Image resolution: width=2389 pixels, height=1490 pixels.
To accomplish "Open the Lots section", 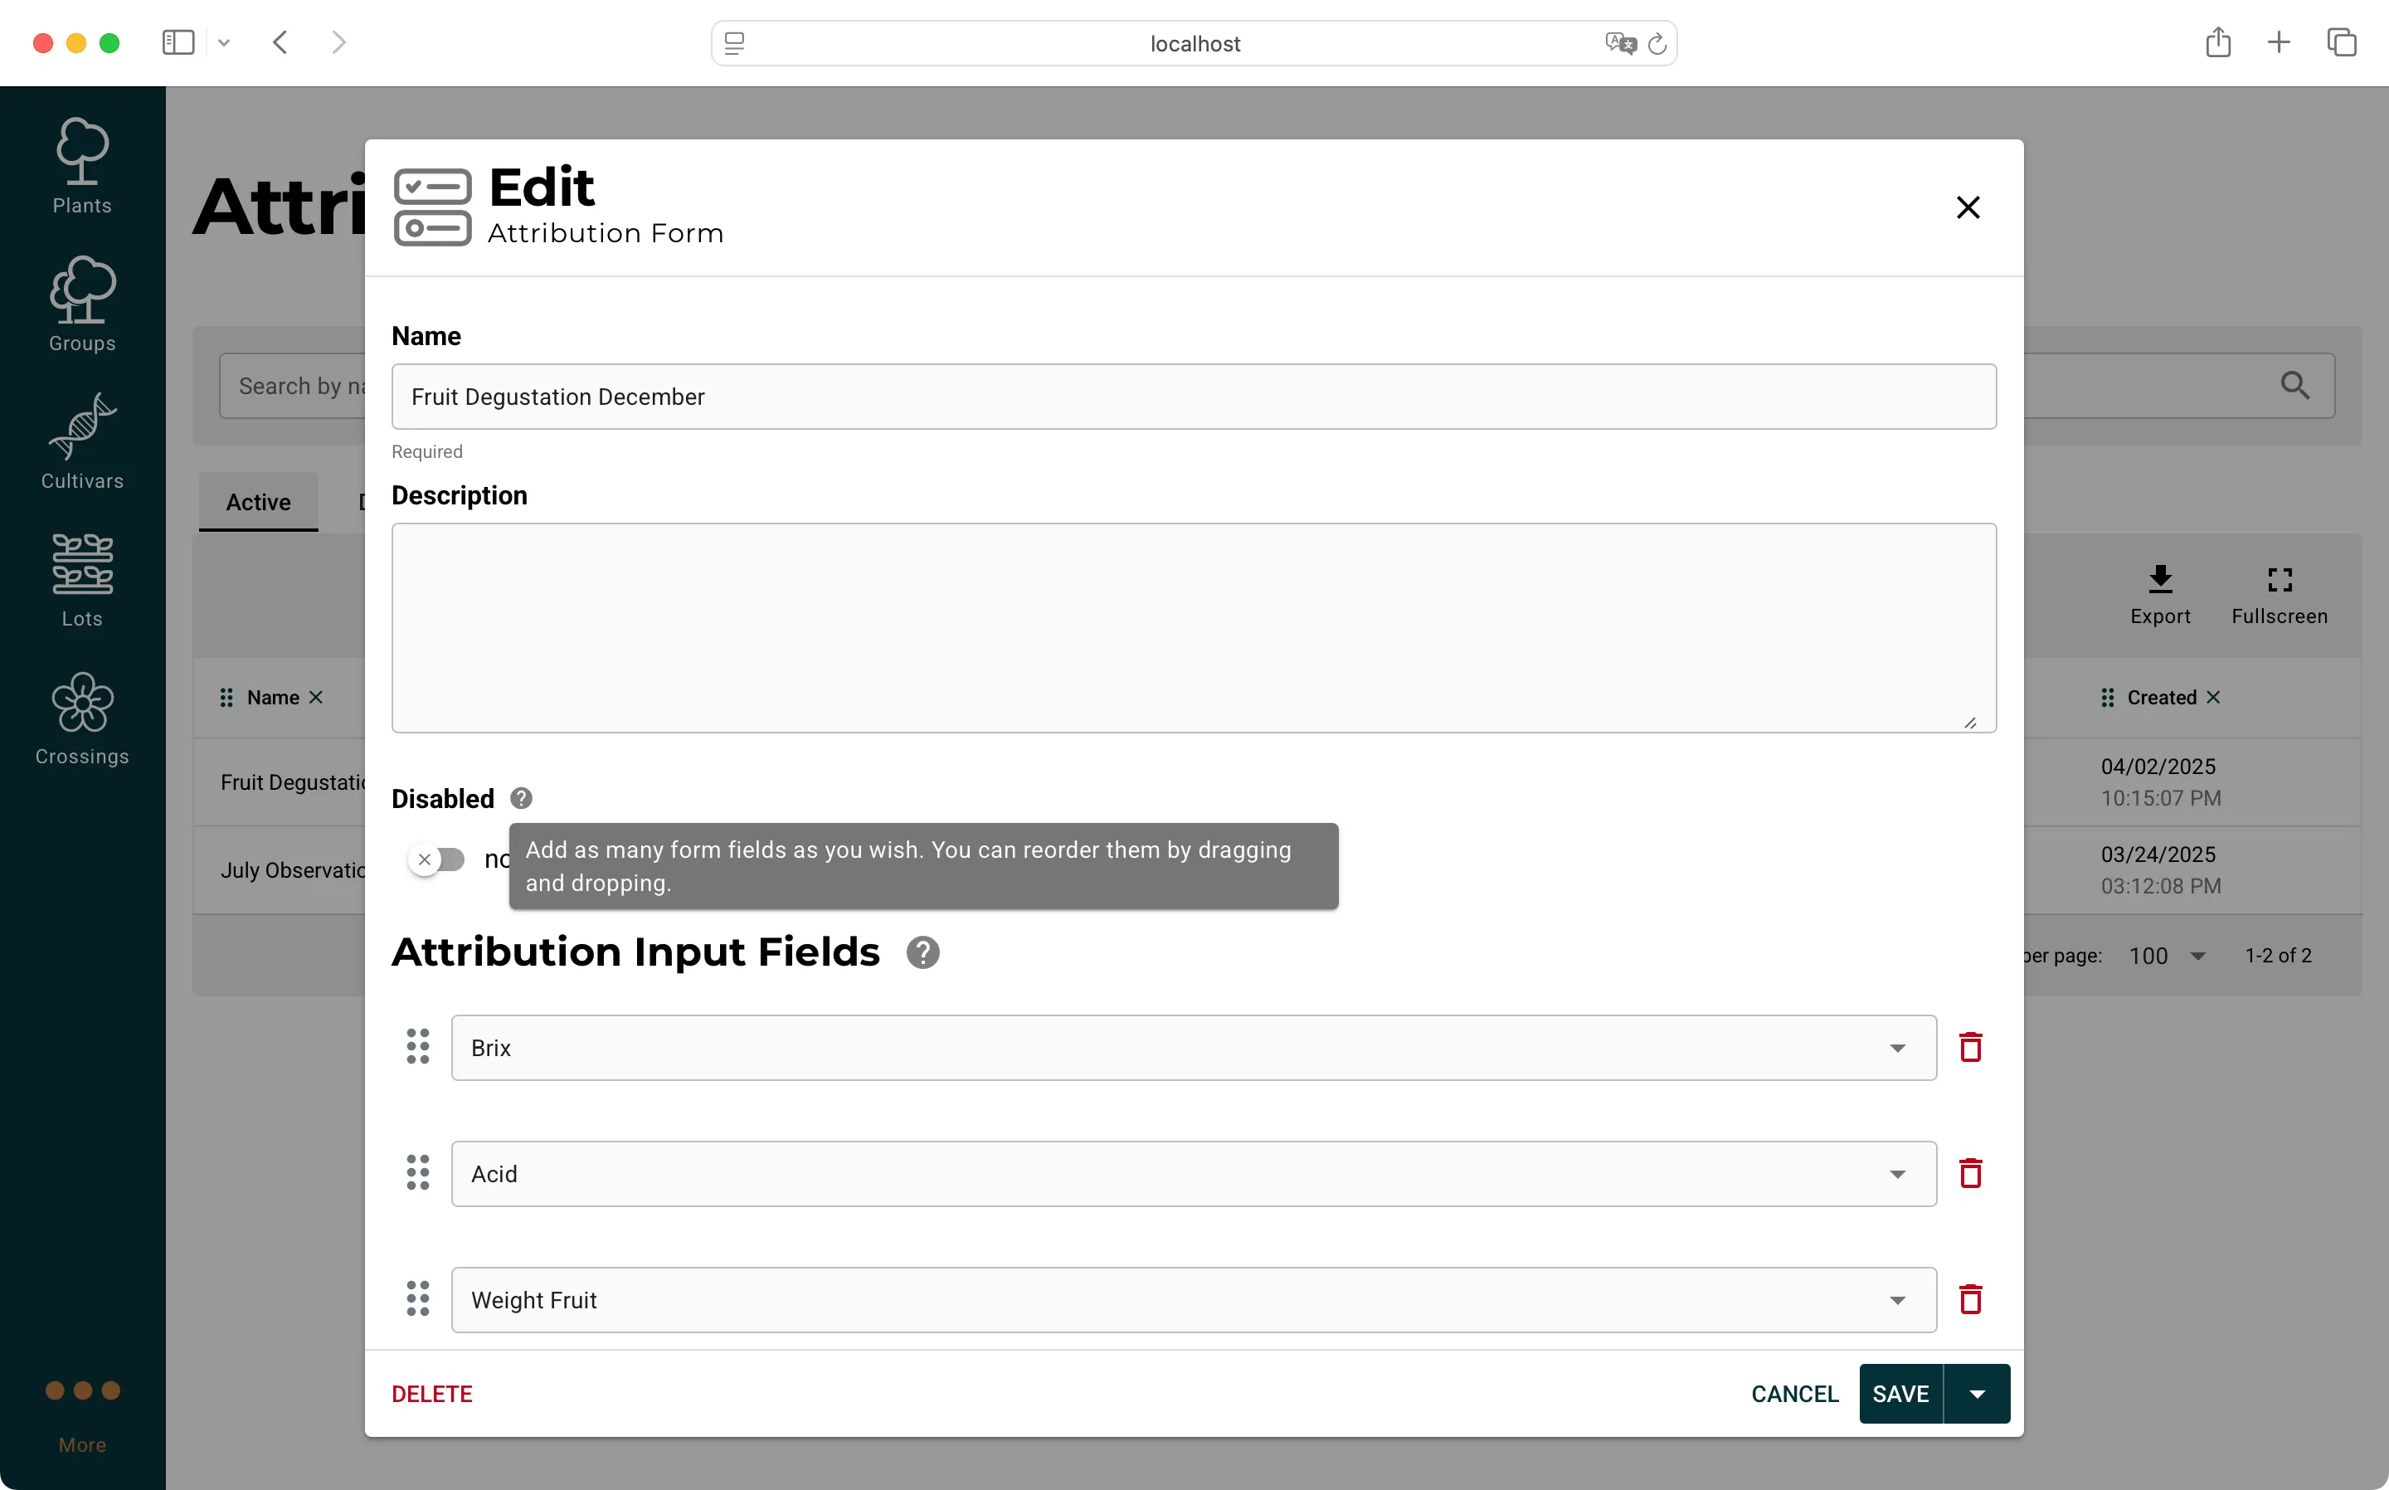I will click(x=82, y=579).
